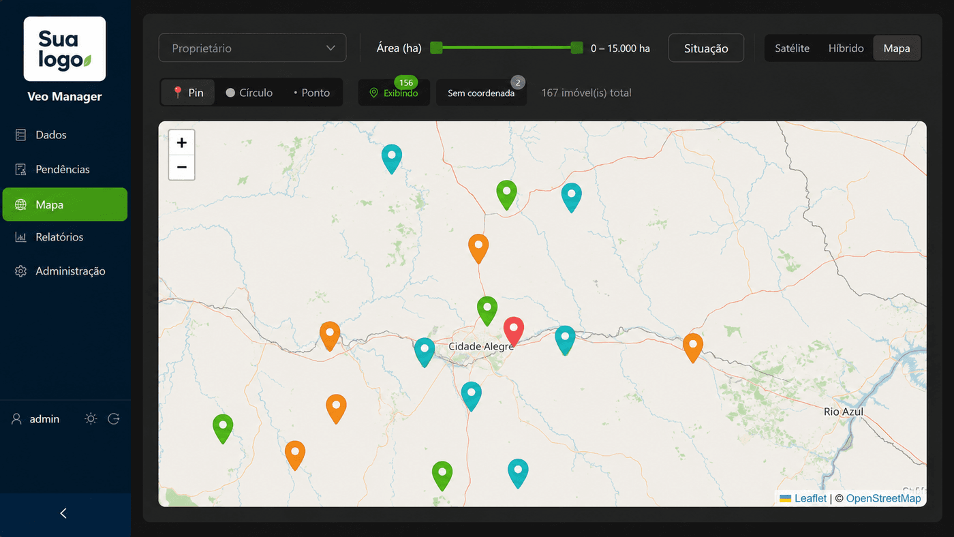Click the red pin near Cidade Alegre
The width and height of the screenshot is (954, 537).
click(x=514, y=331)
